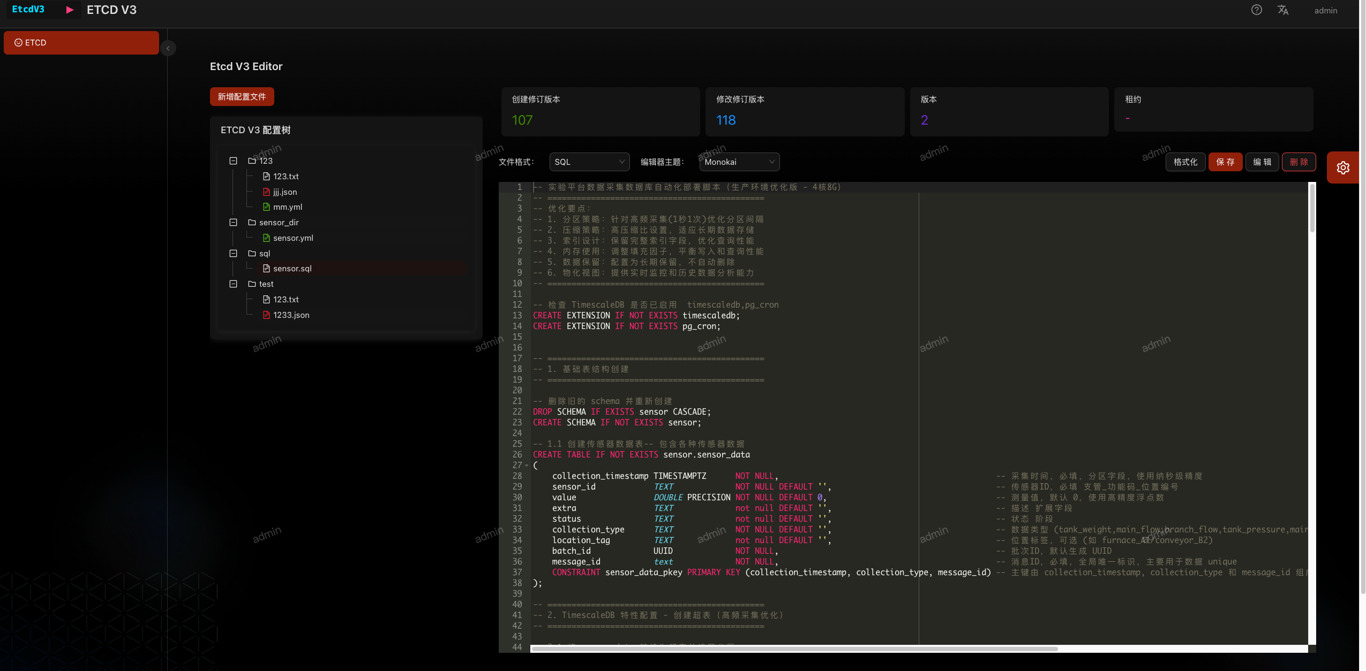Open the ETCD sidebar menu item
Image resolution: width=1366 pixels, height=671 pixels.
[x=81, y=42]
